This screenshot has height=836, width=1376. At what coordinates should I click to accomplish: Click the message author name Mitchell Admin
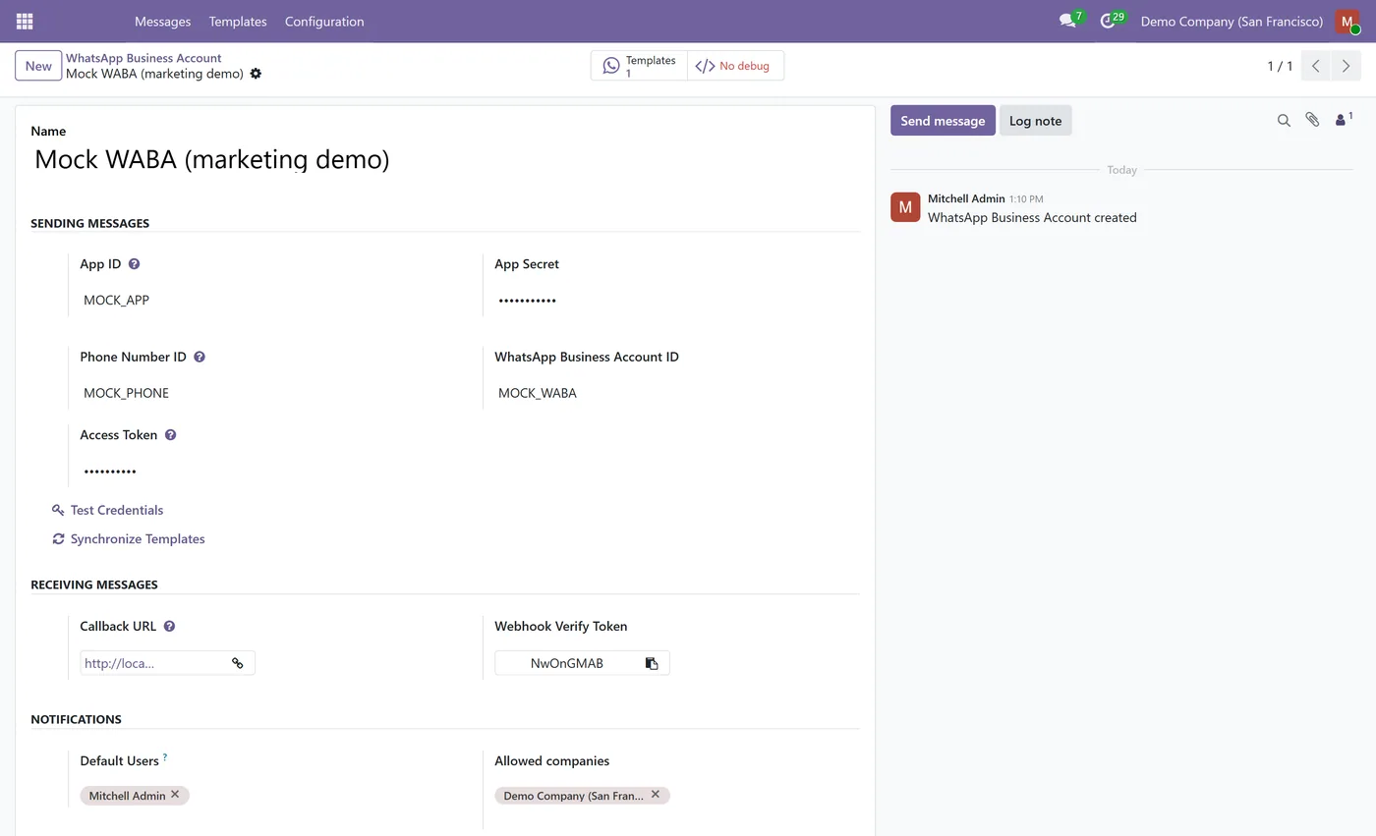[x=966, y=198]
